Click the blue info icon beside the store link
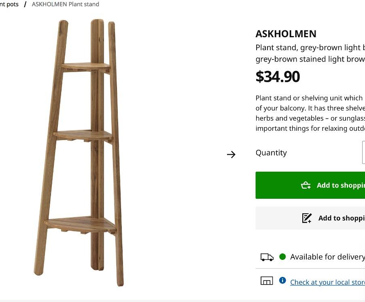This screenshot has width=365, height=302. tap(282, 280)
